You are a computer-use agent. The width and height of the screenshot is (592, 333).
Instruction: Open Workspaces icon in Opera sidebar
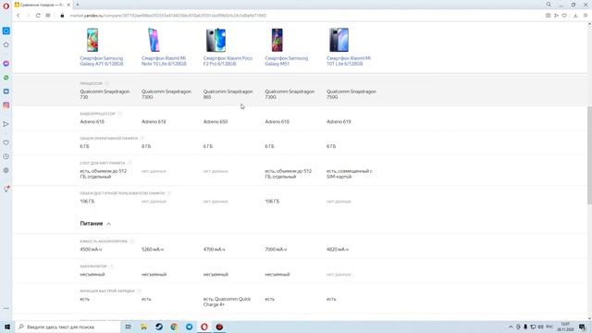point(6,31)
